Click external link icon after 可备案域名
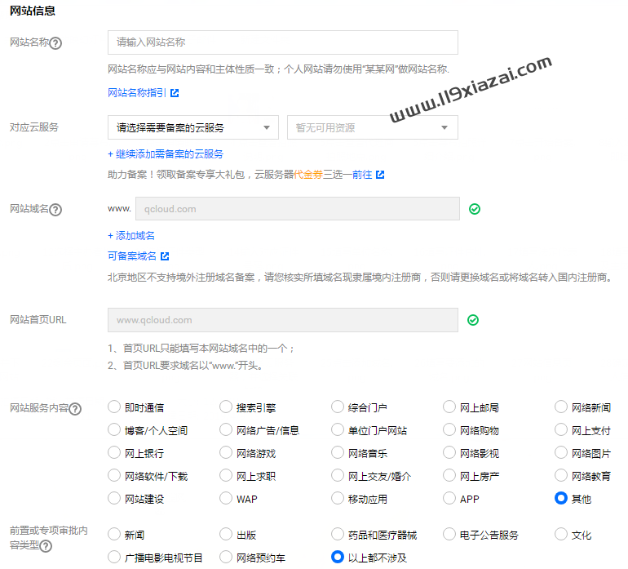The height and width of the screenshot is (569, 628). coord(165,256)
